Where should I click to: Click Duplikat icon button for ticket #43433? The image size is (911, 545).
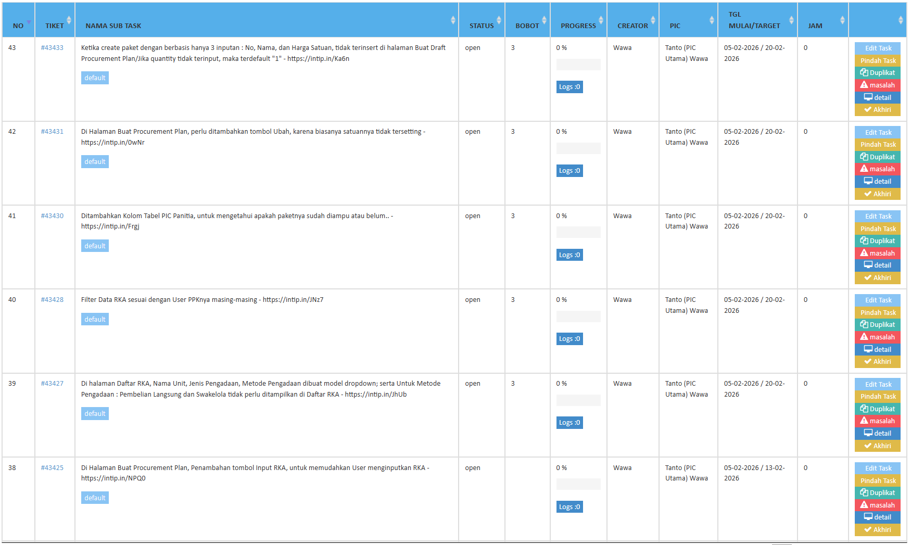coord(877,73)
